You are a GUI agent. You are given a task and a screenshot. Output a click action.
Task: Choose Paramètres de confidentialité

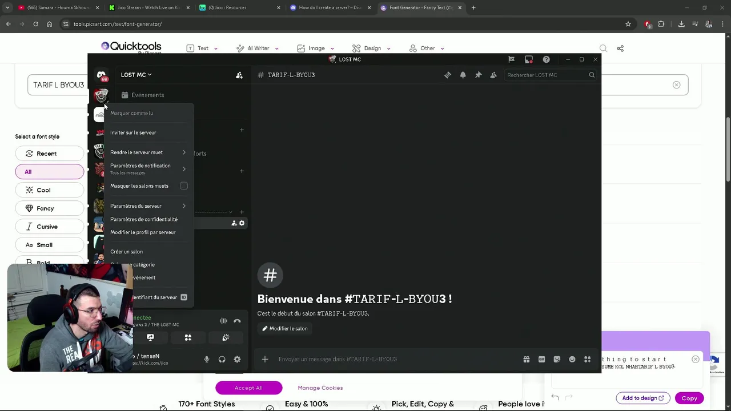click(x=148, y=219)
